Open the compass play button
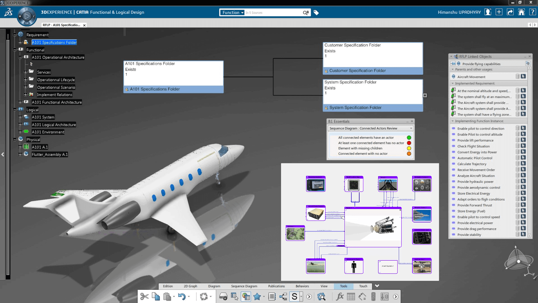 coord(27,17)
